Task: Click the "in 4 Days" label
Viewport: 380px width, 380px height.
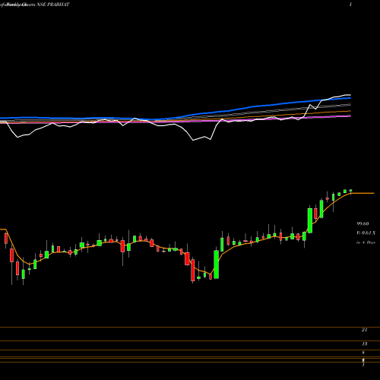Action: 366,242
